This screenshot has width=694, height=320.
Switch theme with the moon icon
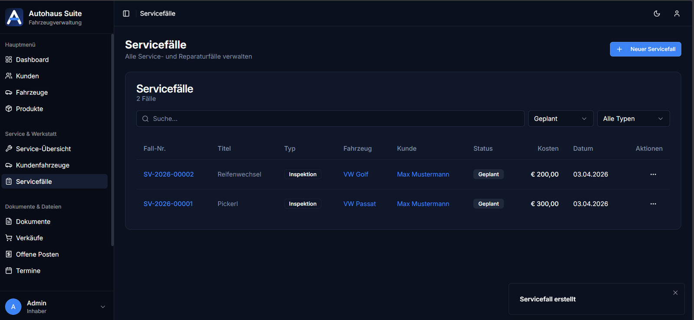(657, 13)
